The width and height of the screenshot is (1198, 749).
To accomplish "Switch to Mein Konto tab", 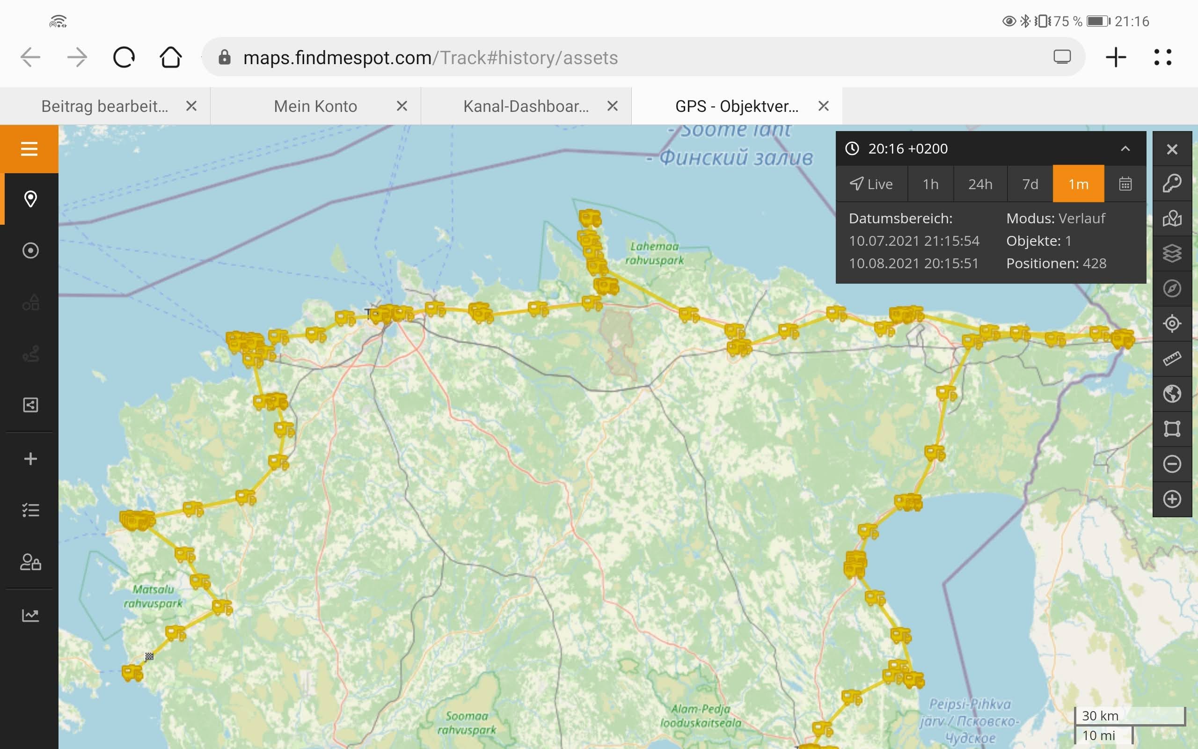I will click(x=315, y=106).
